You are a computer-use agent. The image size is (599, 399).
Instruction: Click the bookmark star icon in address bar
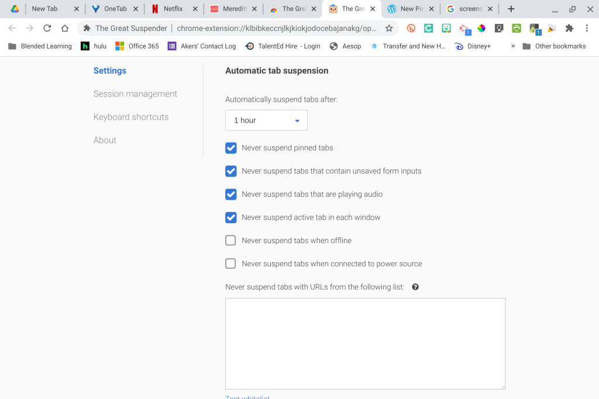(389, 28)
